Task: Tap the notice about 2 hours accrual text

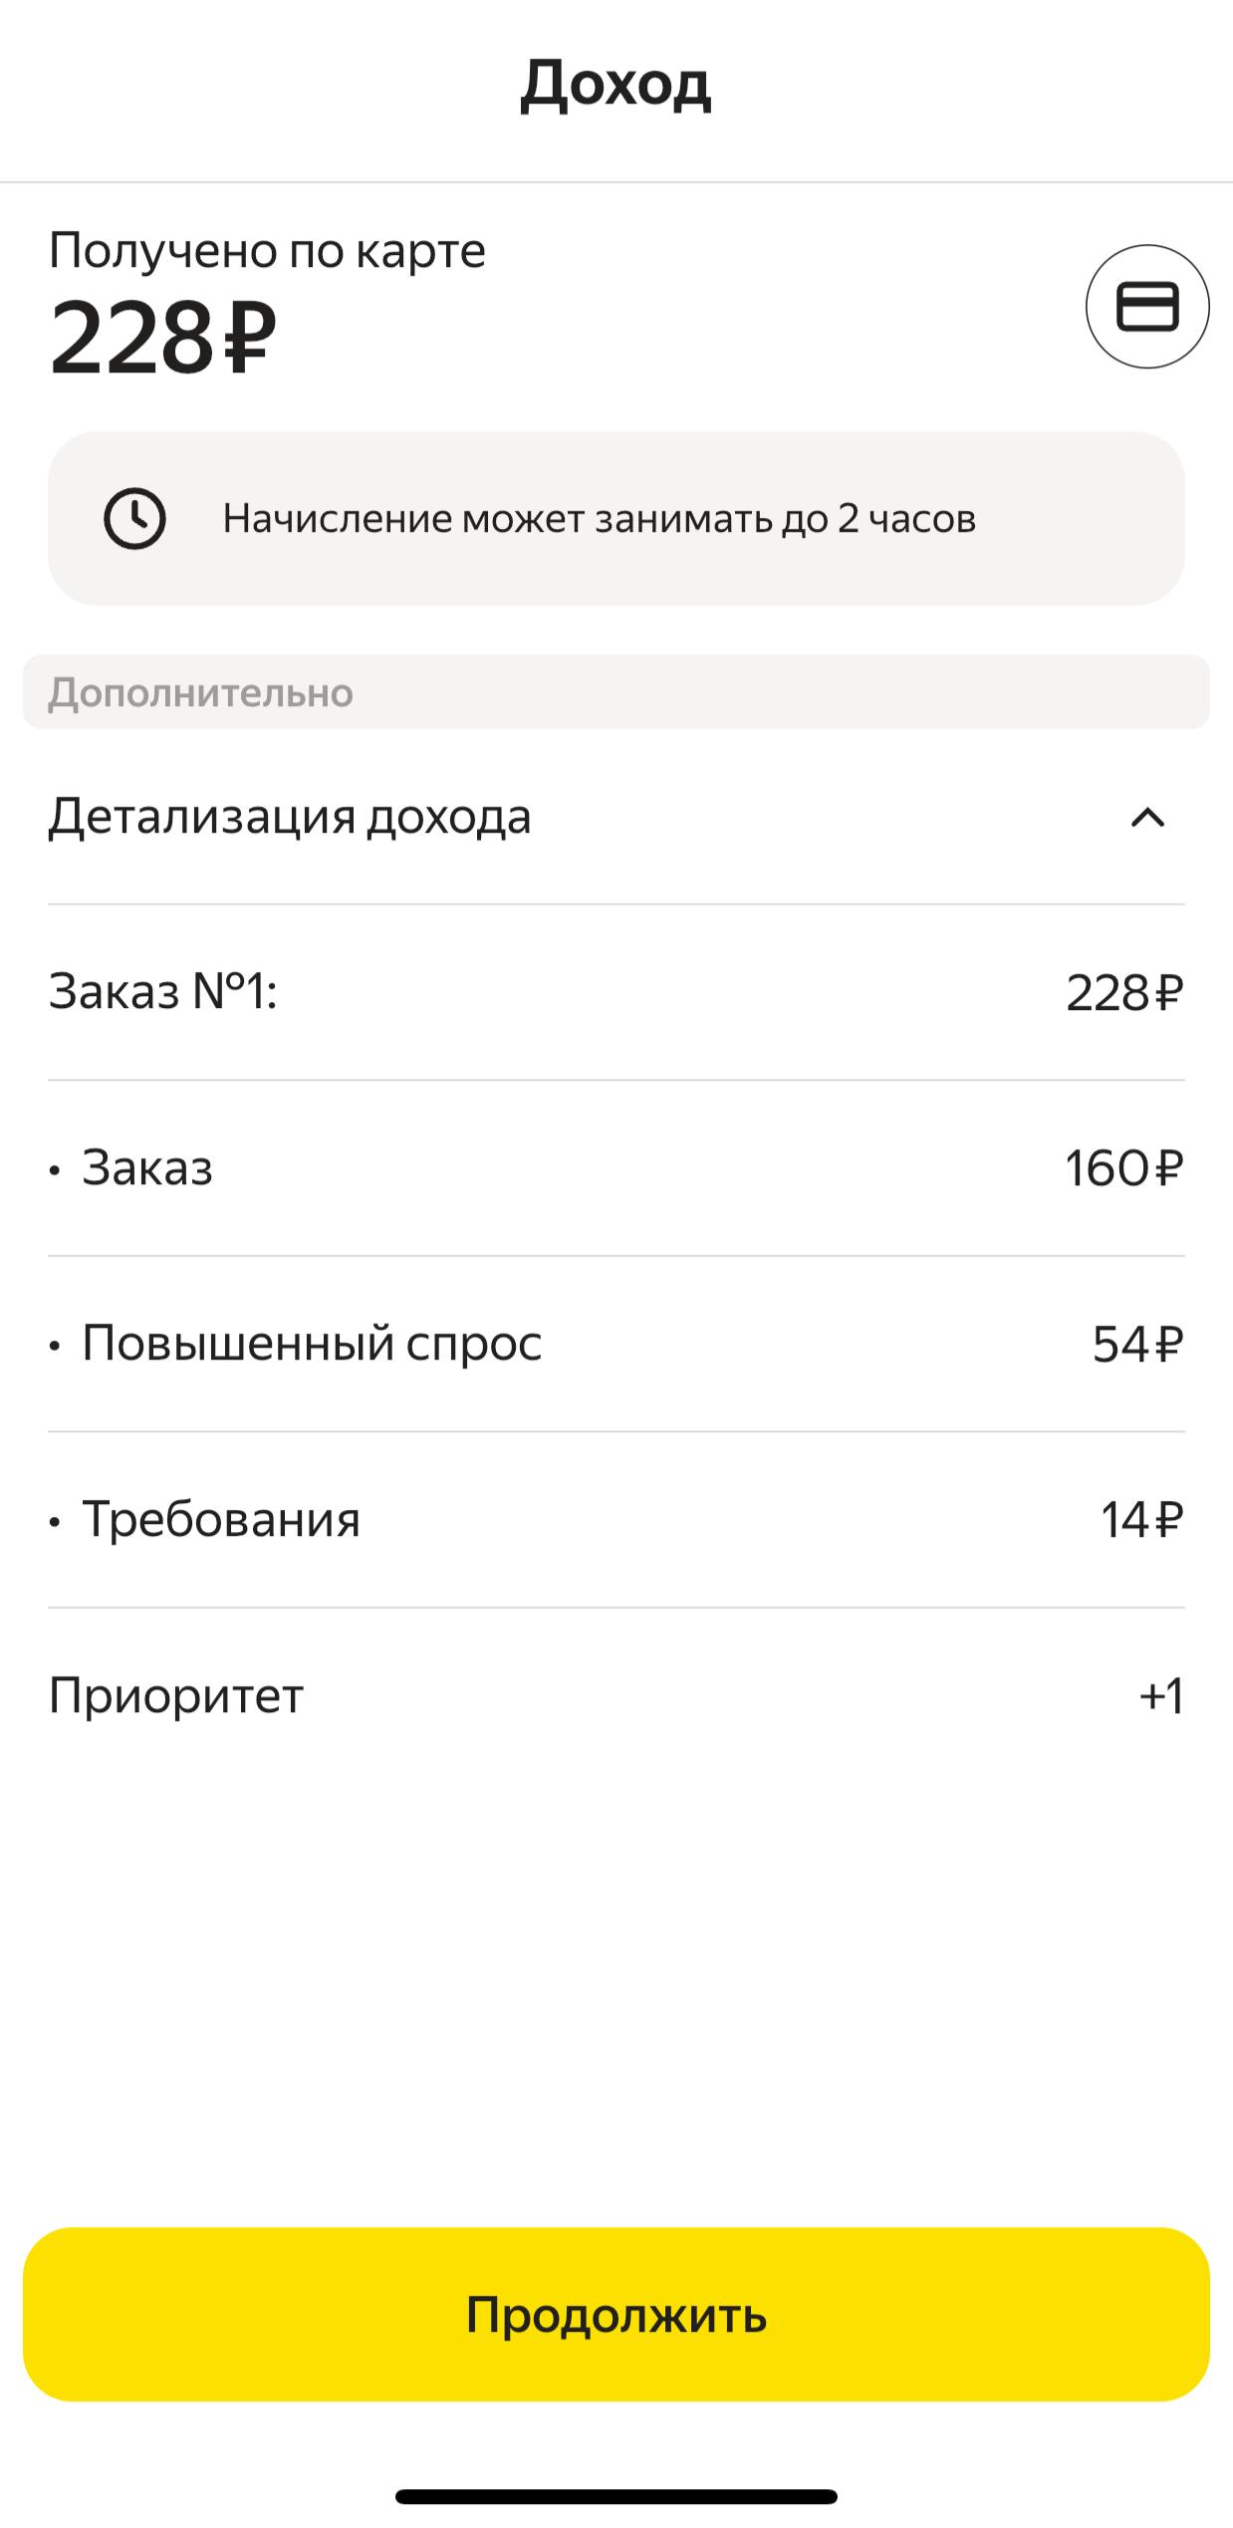Action: point(599,519)
